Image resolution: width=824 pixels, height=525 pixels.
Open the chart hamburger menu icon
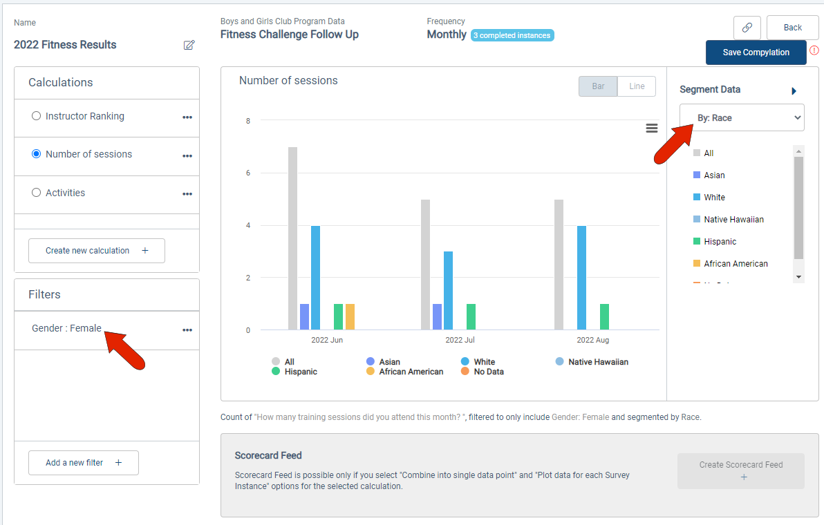point(652,128)
